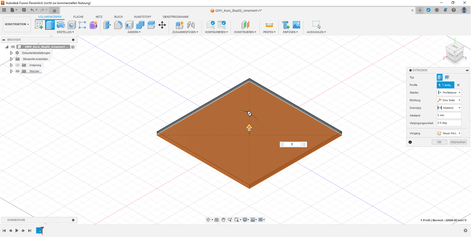Click the Abstand 5 mm input field

click(x=449, y=115)
